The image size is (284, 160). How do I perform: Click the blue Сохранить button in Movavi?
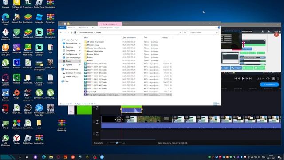[269, 84]
